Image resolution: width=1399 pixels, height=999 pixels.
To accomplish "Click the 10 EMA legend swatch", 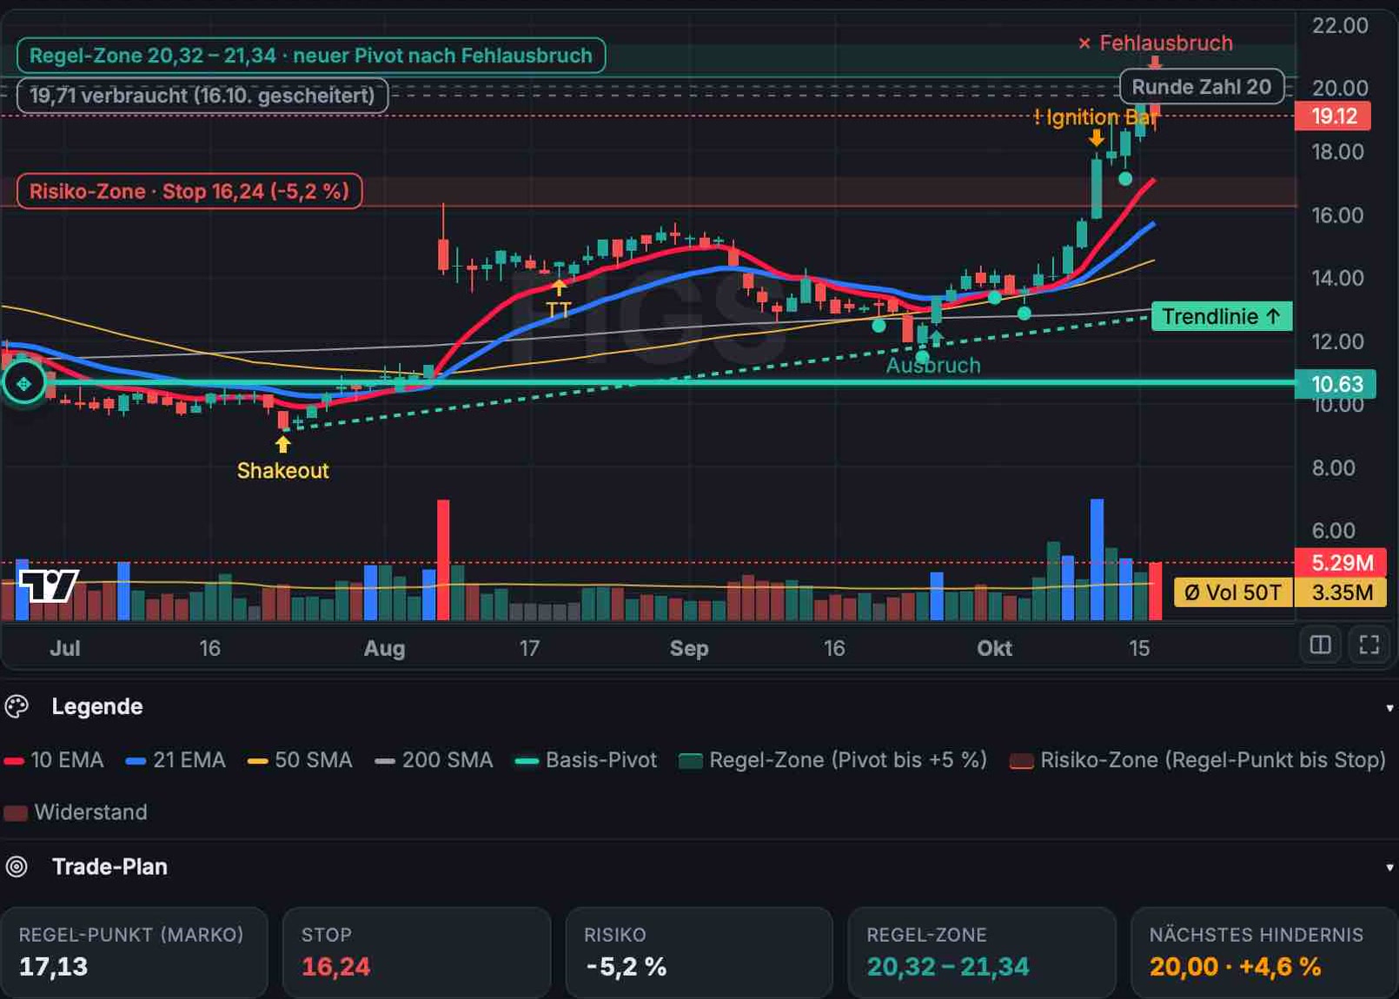I will pyautogui.click(x=13, y=761).
